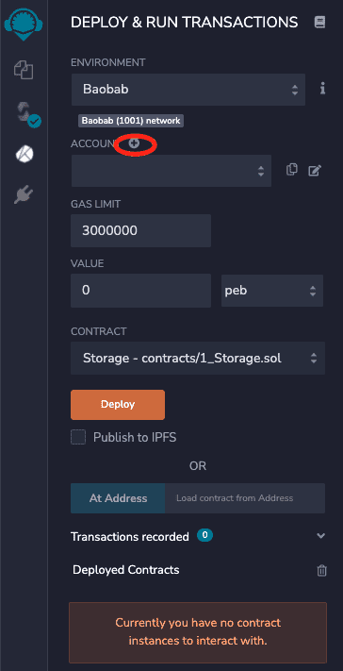The width and height of the screenshot is (343, 671).
Task: Open the Plugin Manager plug icon
Action: [x=24, y=195]
